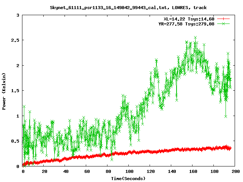Screen dimensions: 243x182
Task: Click the x-axis tick label 200
Action: [x=234, y=171]
